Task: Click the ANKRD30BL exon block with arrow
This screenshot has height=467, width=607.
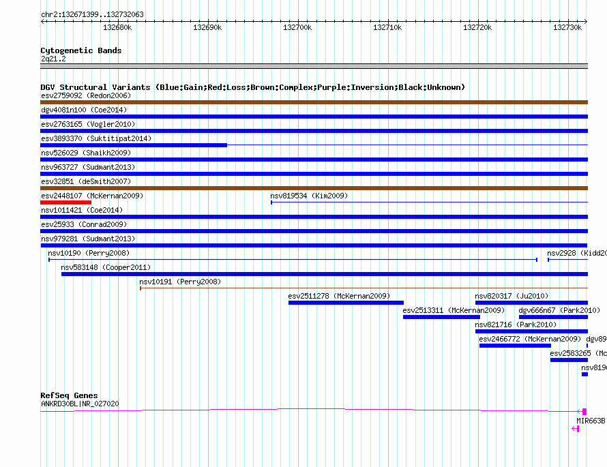Action: tap(582, 412)
